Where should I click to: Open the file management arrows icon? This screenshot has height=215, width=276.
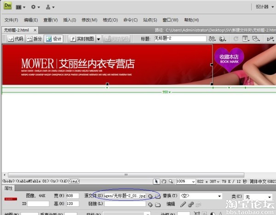(x=212, y=39)
